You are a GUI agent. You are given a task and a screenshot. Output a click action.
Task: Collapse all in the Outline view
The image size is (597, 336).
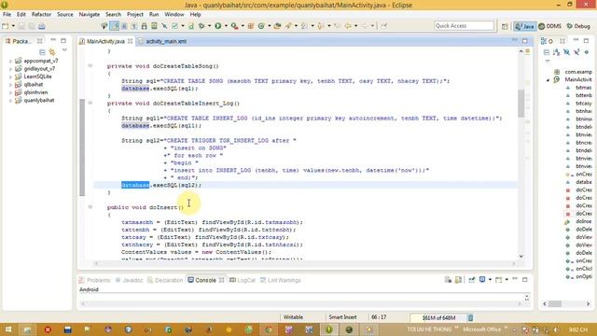coord(547,52)
